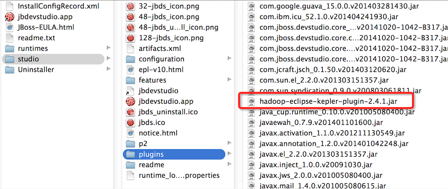Select hadoop-eclipse-kepler-plugin-2.4.1.jar file name
The width and height of the screenshot is (448, 189).
point(328,101)
